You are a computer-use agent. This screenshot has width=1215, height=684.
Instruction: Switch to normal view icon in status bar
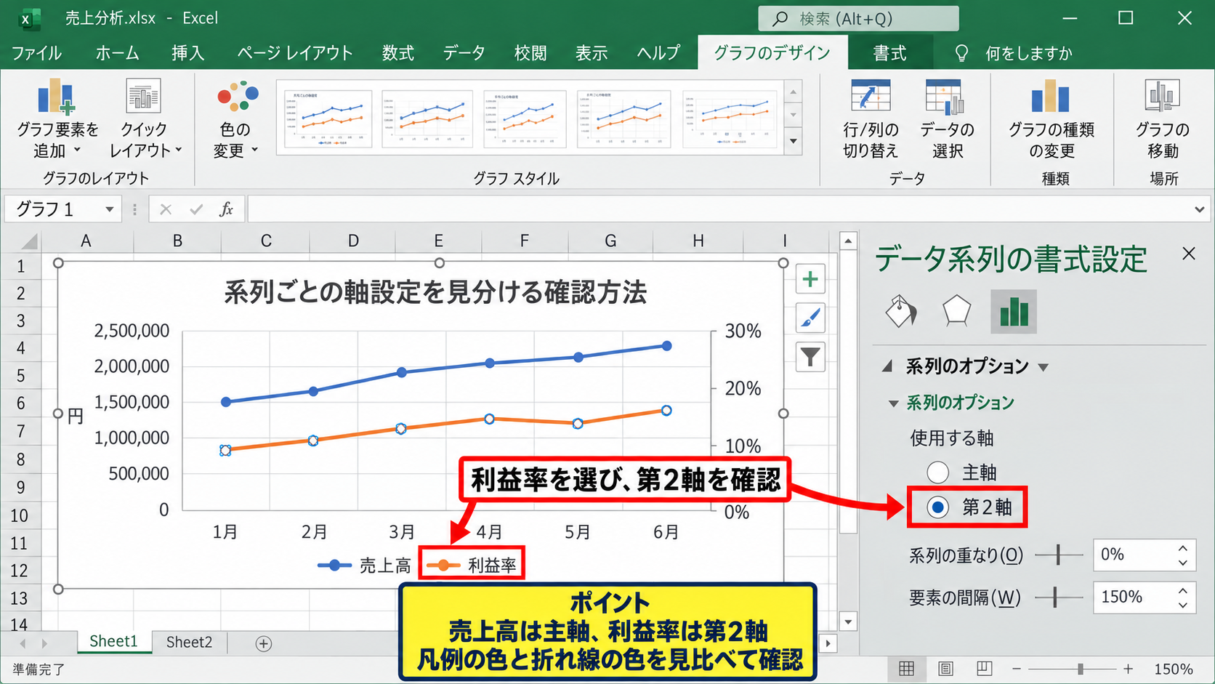907,668
